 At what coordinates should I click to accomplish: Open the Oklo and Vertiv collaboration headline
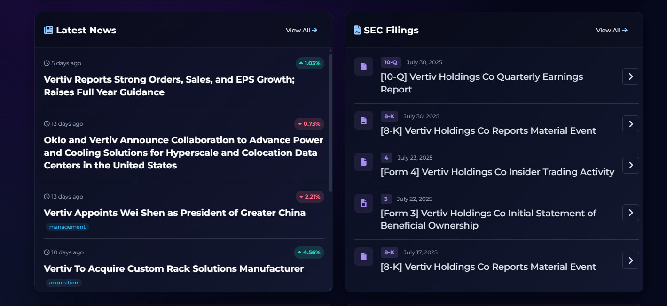tap(183, 153)
